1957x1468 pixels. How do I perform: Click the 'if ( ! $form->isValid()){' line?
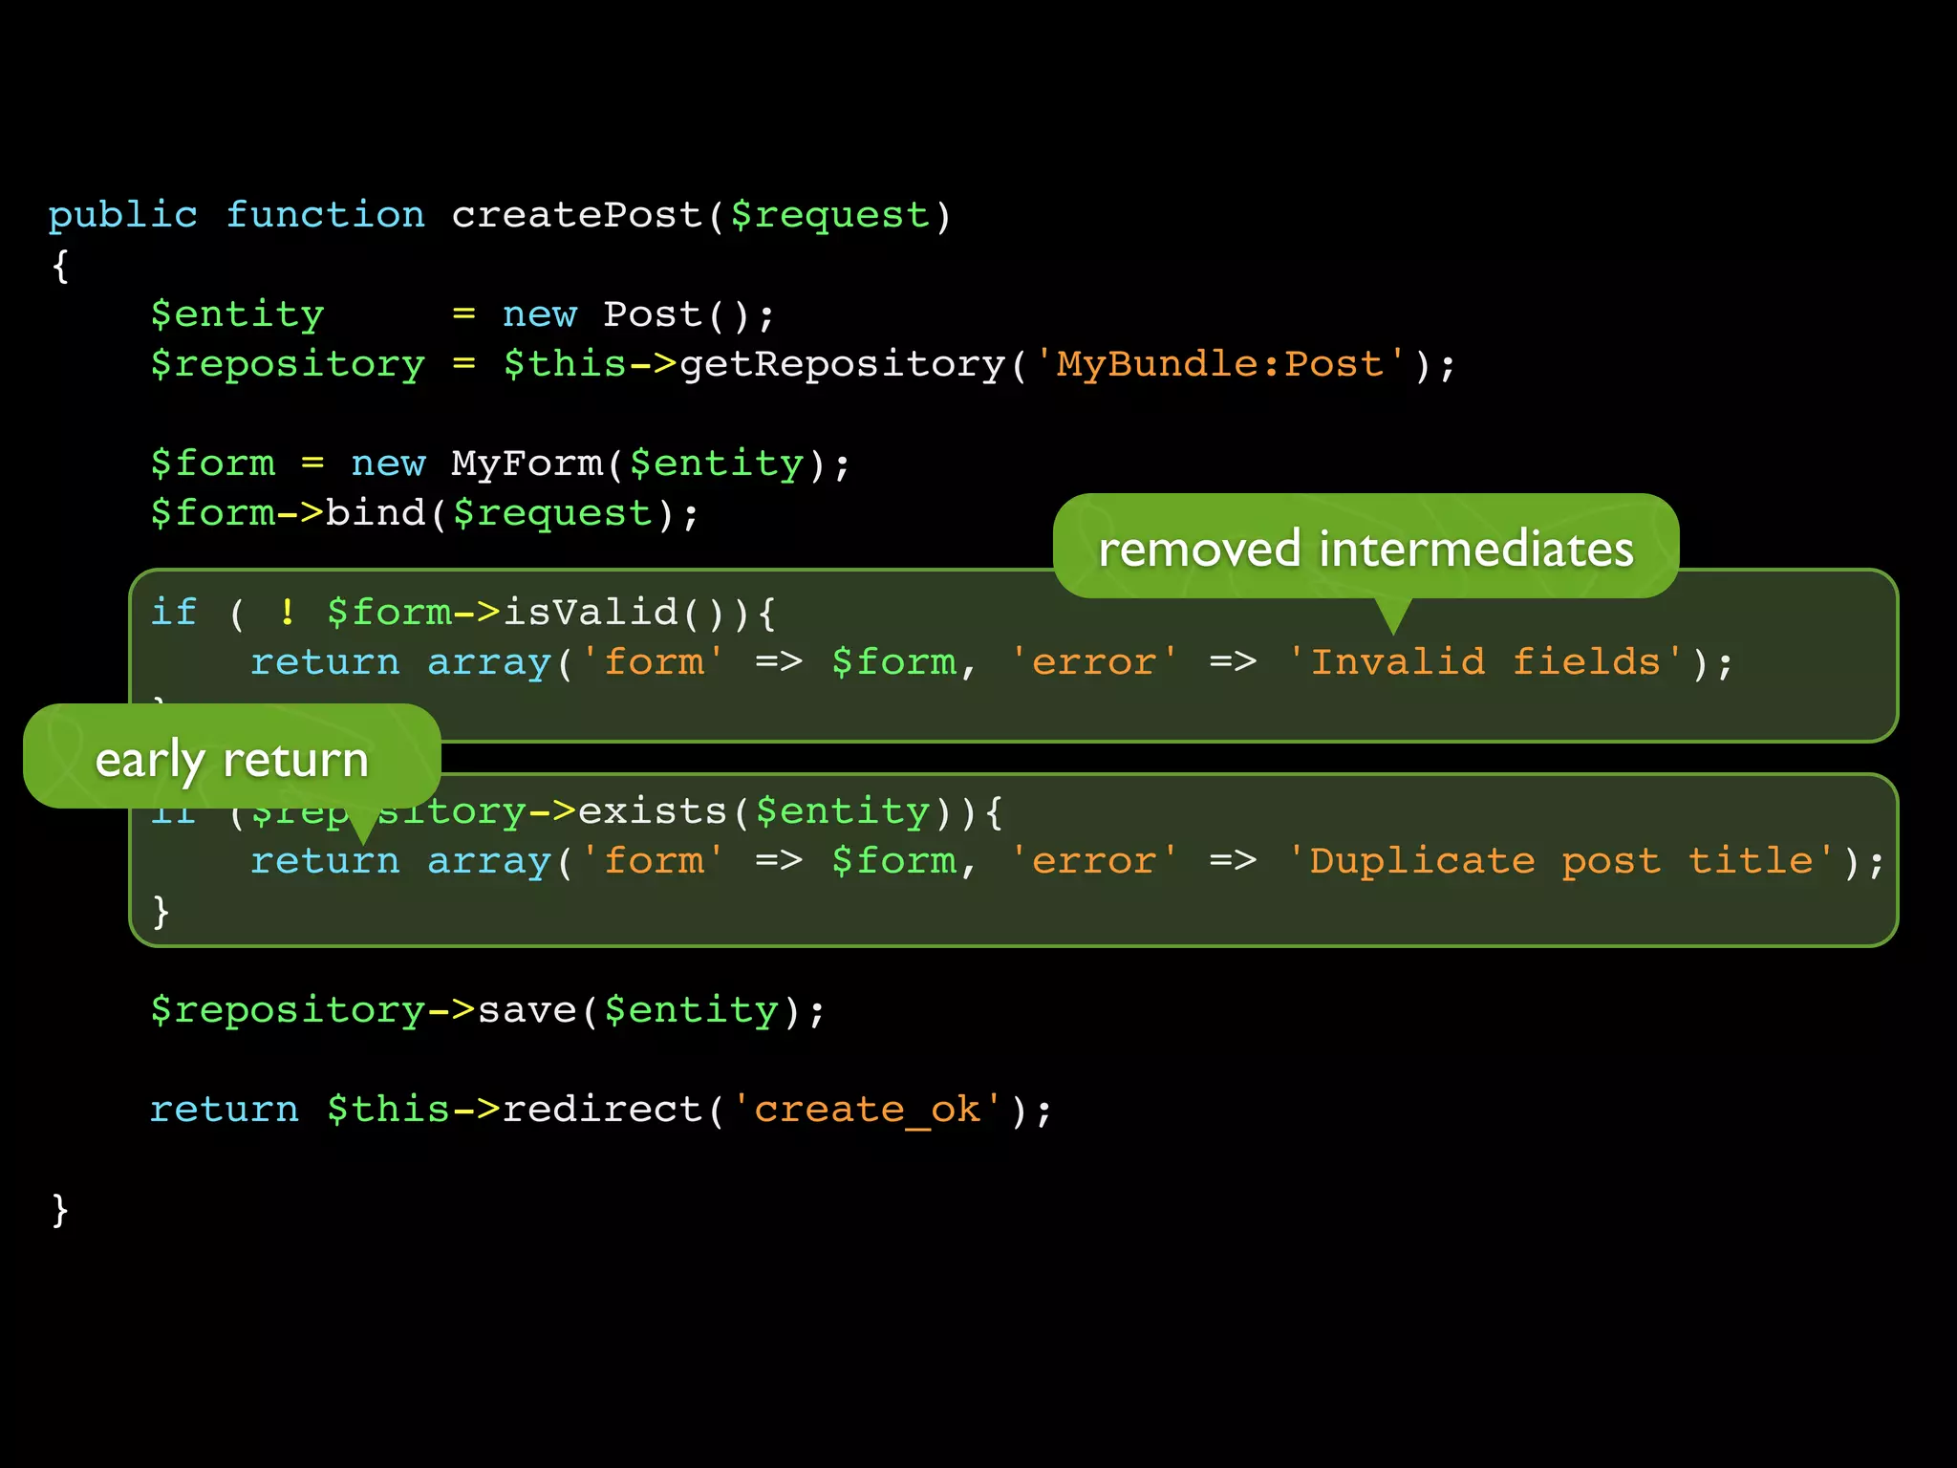tap(463, 613)
